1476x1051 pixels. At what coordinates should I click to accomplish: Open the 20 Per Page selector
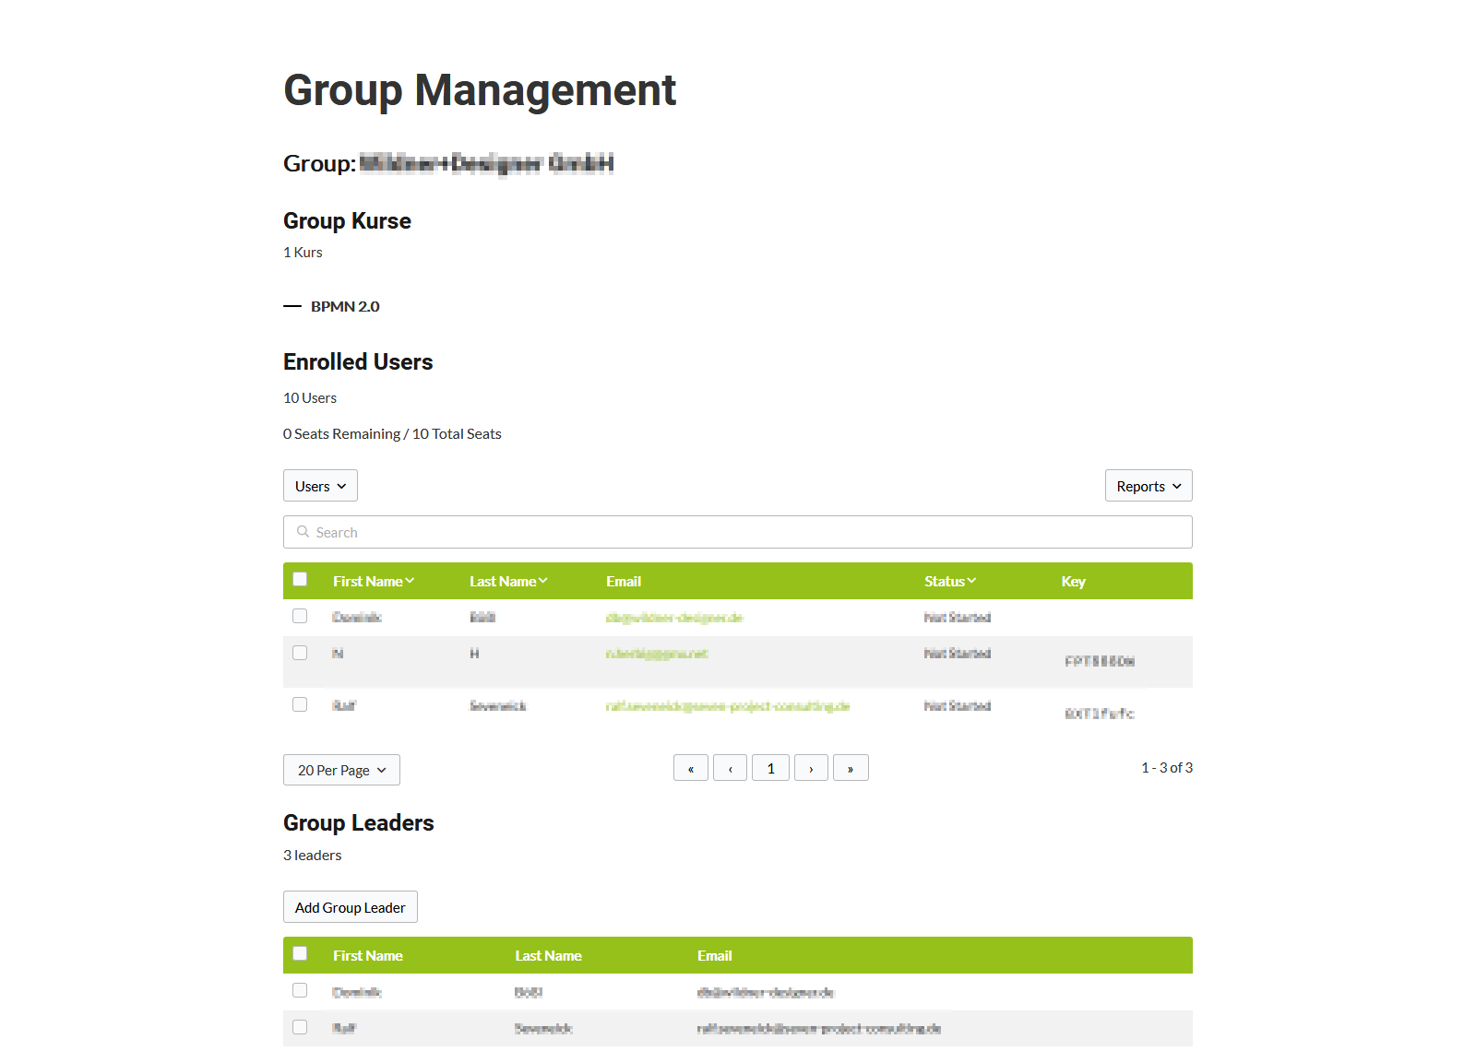(x=340, y=770)
